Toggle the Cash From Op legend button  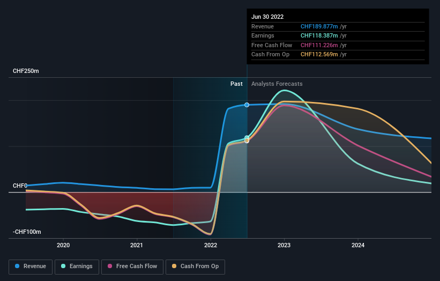tap(195, 267)
